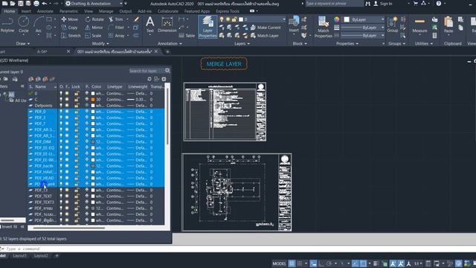Open the Home ribbon tab
The width and height of the screenshot is (476, 268).
click(x=10, y=11)
